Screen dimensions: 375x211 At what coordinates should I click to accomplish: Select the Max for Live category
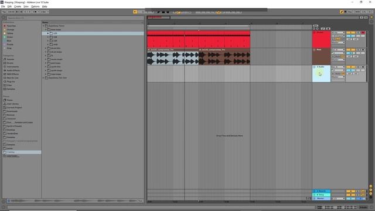(13, 78)
